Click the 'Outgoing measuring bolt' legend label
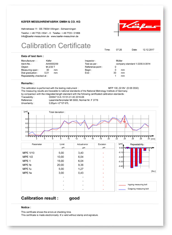 [138, 189]
